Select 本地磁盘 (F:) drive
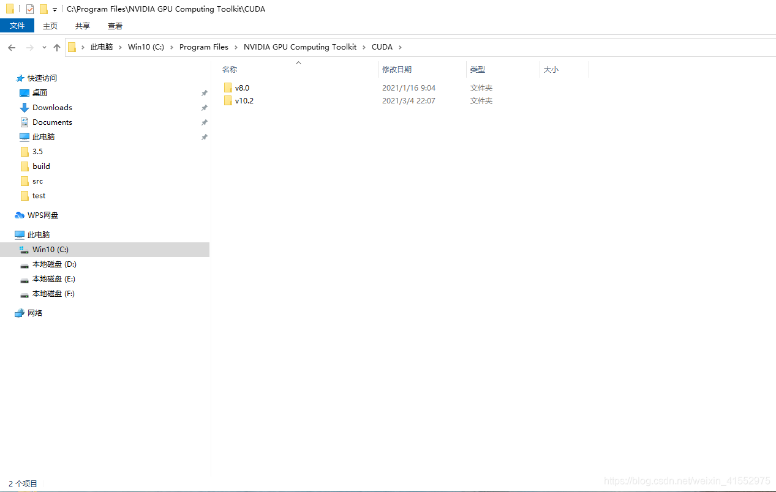 [x=53, y=293]
